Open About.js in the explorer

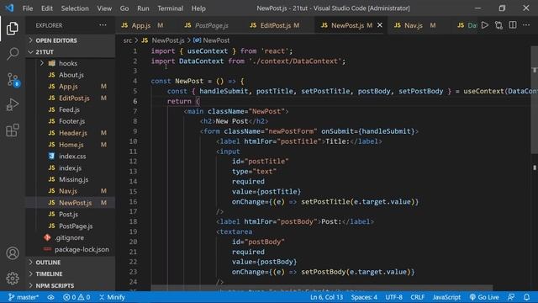[71, 75]
